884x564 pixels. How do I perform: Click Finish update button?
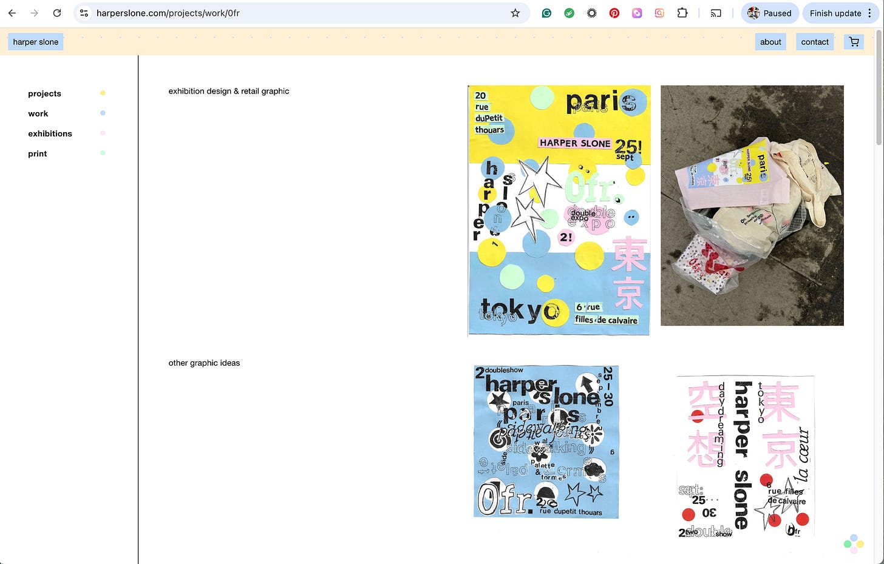835,13
